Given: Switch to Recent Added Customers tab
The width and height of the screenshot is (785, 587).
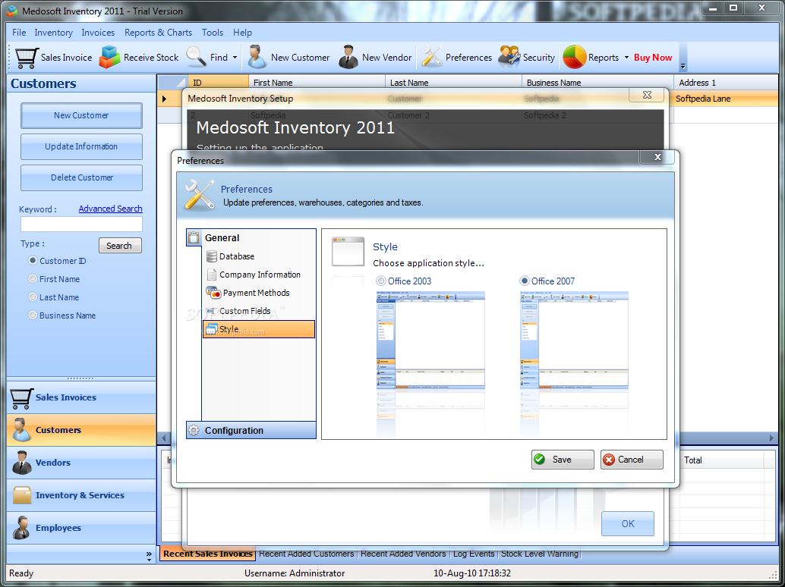Looking at the screenshot, I should (x=307, y=554).
